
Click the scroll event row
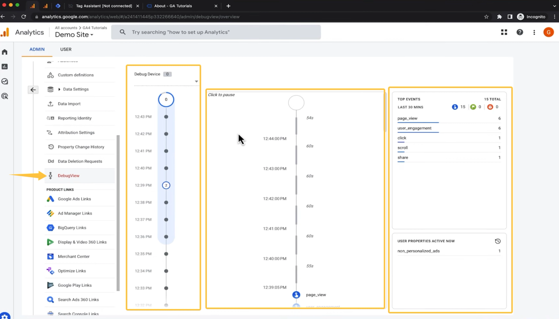449,148
